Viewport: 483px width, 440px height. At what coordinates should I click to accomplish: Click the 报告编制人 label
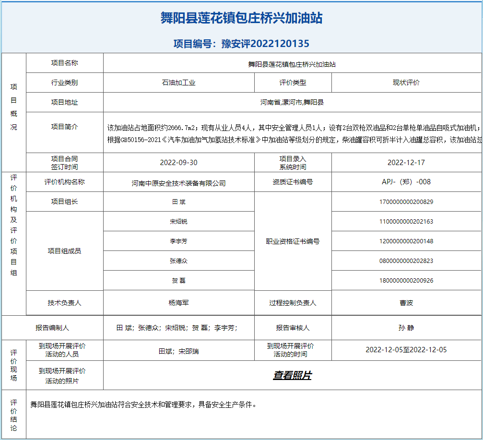52,328
